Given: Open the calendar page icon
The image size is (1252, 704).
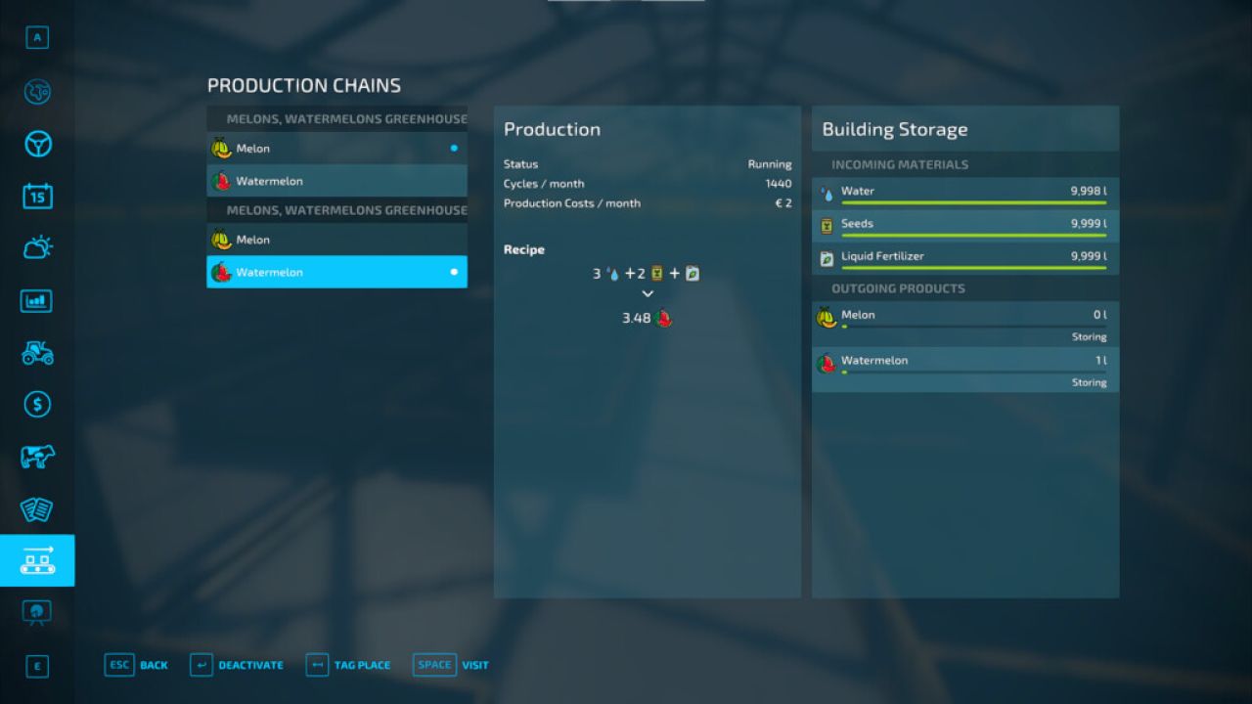Looking at the screenshot, I should pyautogui.click(x=37, y=197).
